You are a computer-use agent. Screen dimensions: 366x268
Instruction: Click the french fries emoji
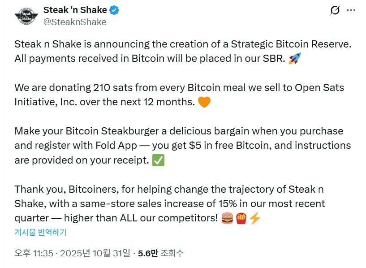[x=241, y=218]
